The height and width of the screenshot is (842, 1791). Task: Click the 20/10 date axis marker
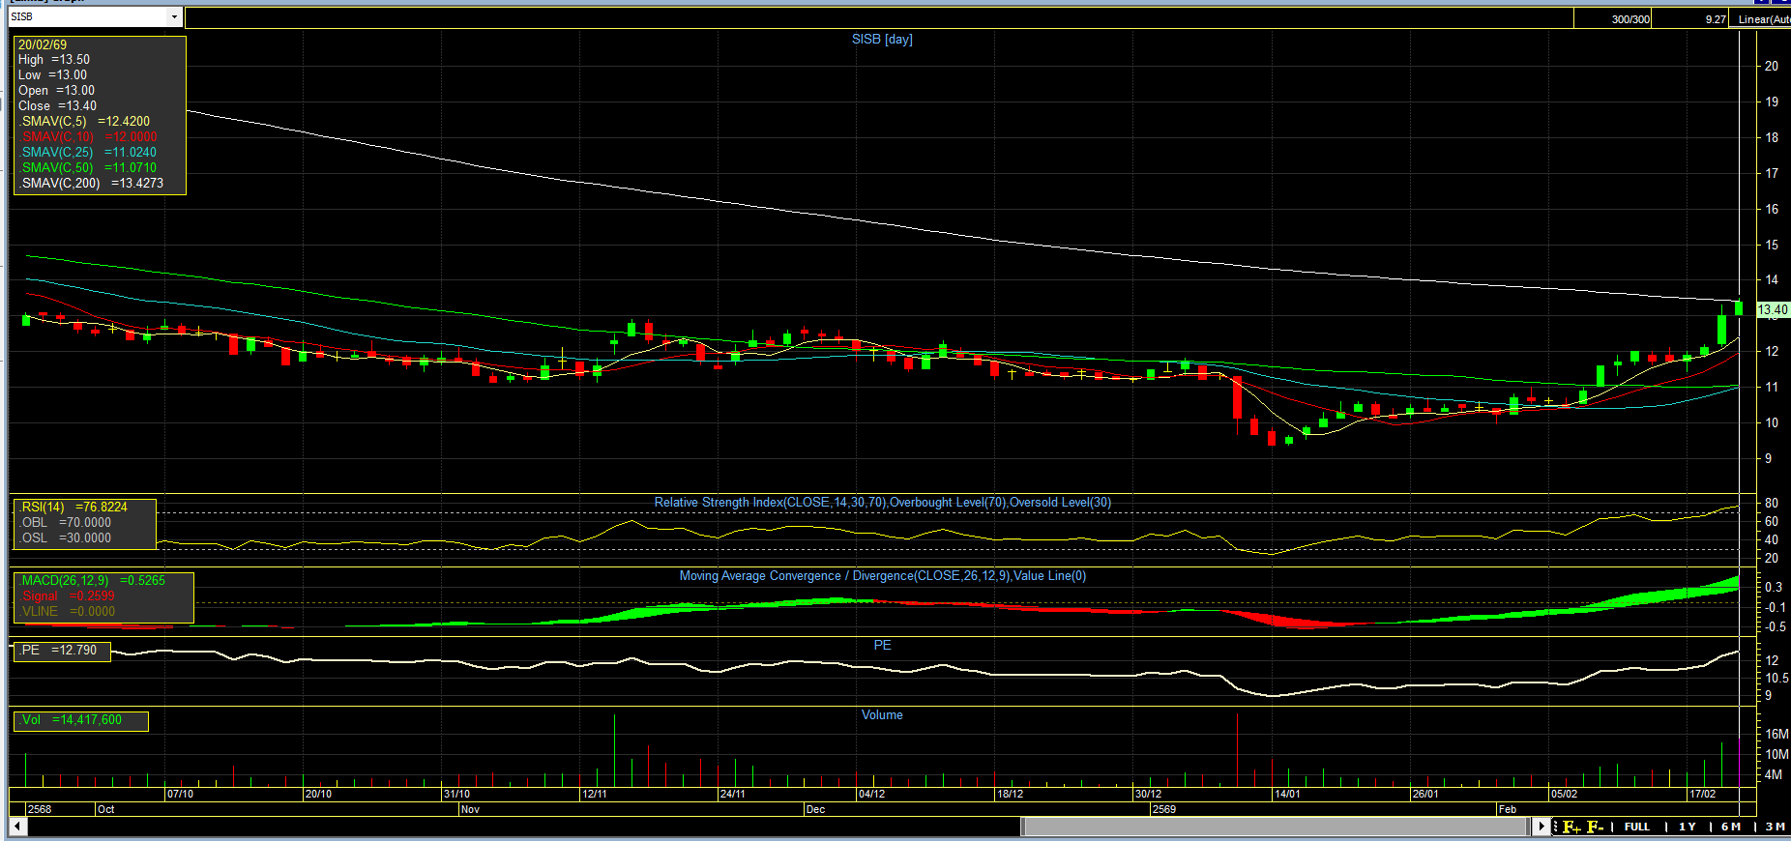point(318,794)
